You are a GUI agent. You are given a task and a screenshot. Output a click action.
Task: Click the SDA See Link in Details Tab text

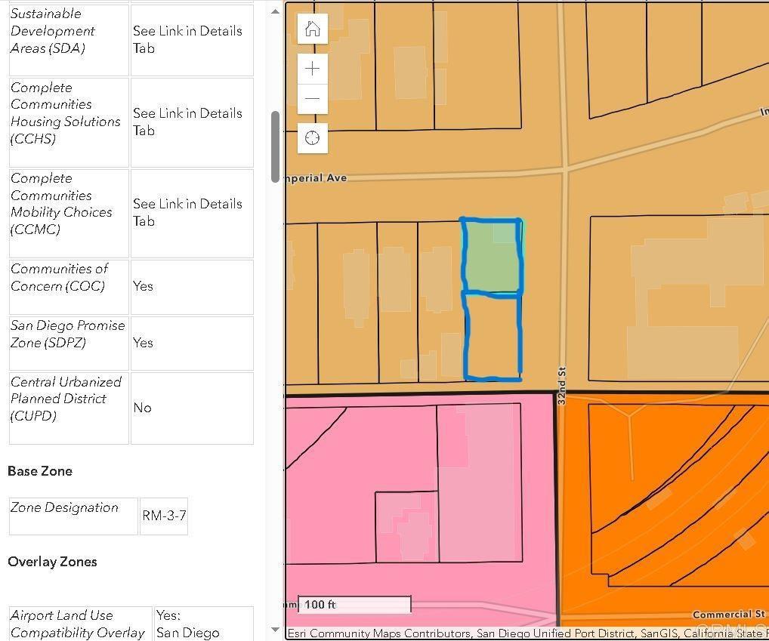pyautogui.click(x=187, y=39)
